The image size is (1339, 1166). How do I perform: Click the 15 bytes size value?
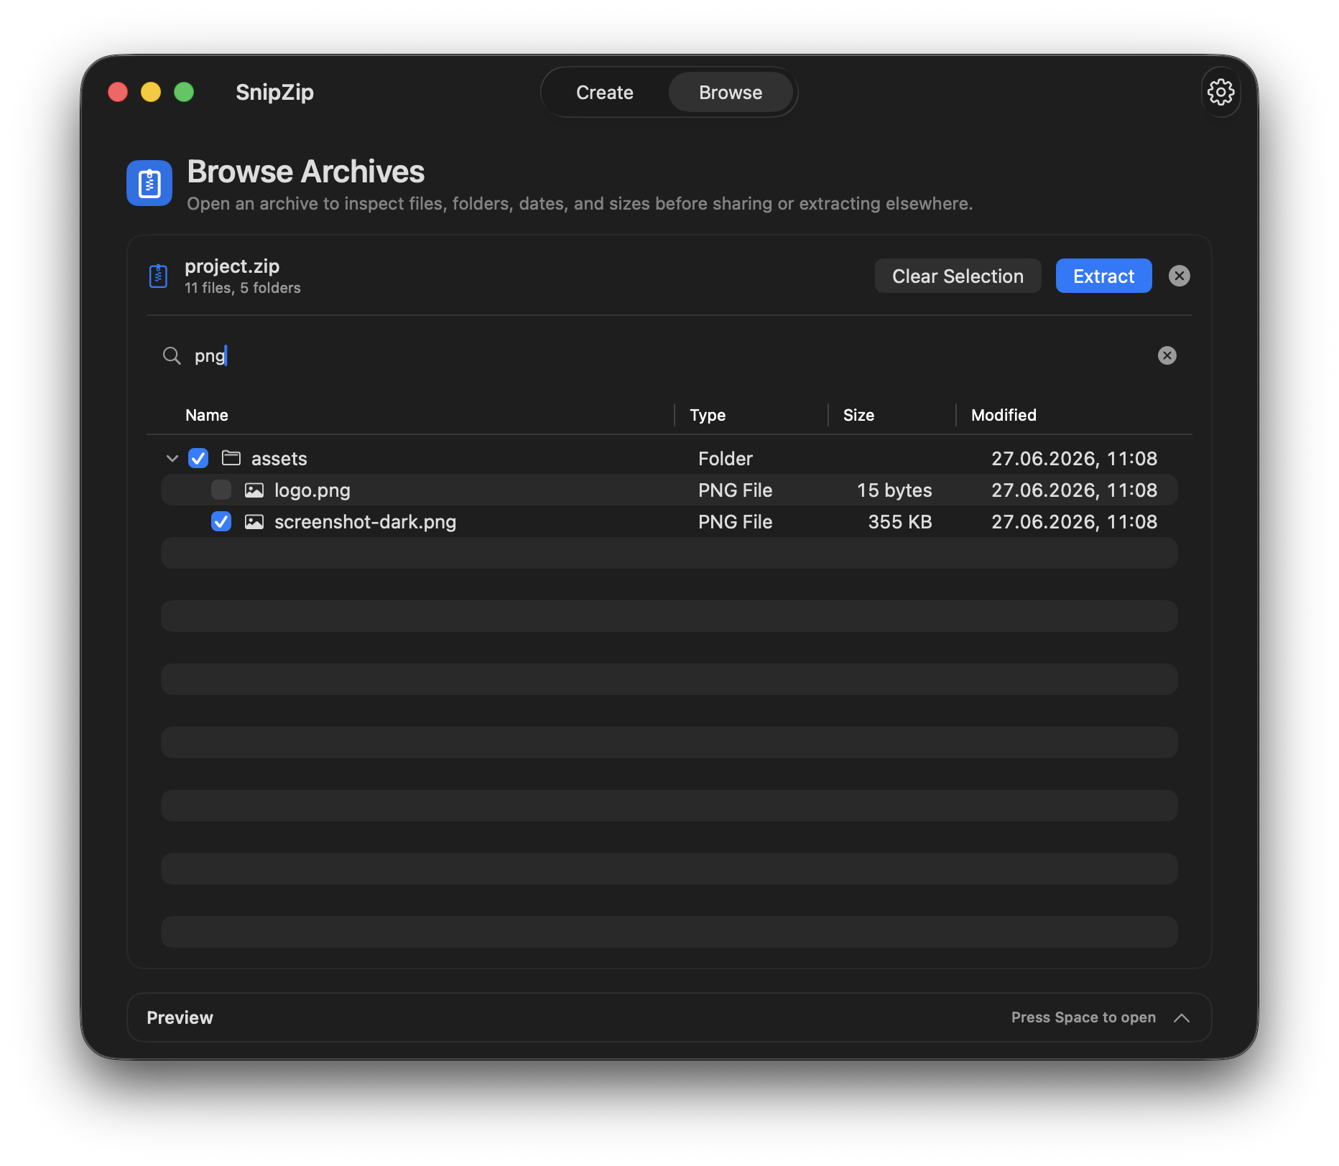pyautogui.click(x=894, y=490)
